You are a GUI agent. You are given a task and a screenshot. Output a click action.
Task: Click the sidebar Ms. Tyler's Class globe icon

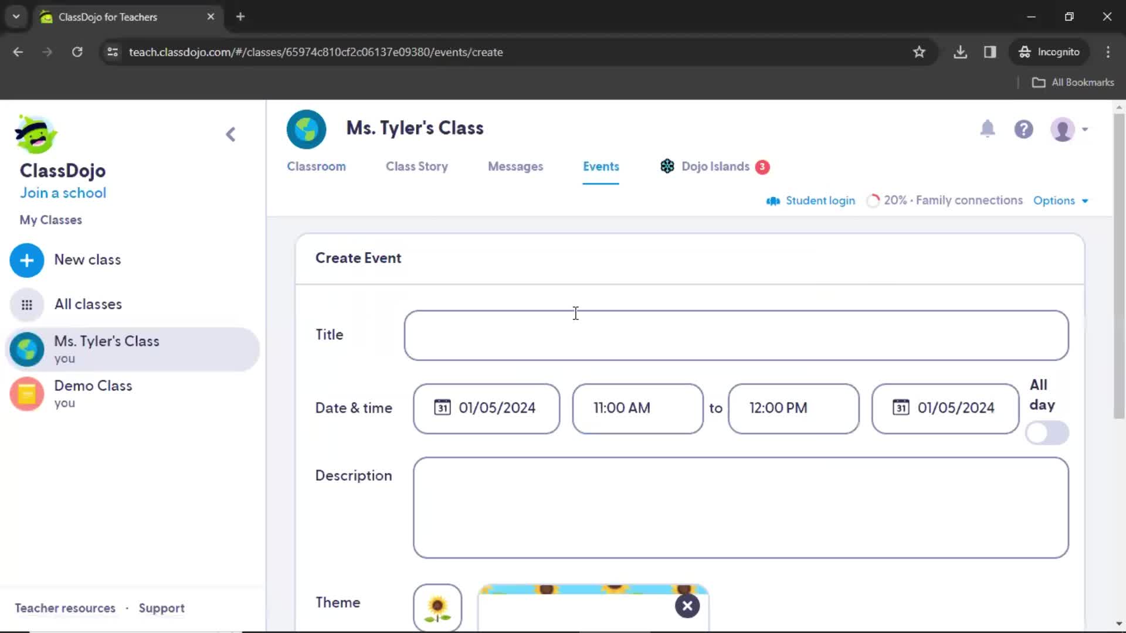point(27,349)
